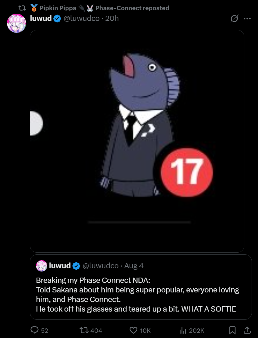Repost the tweet via retweet icon
The height and width of the screenshot is (338, 258).
point(84,330)
